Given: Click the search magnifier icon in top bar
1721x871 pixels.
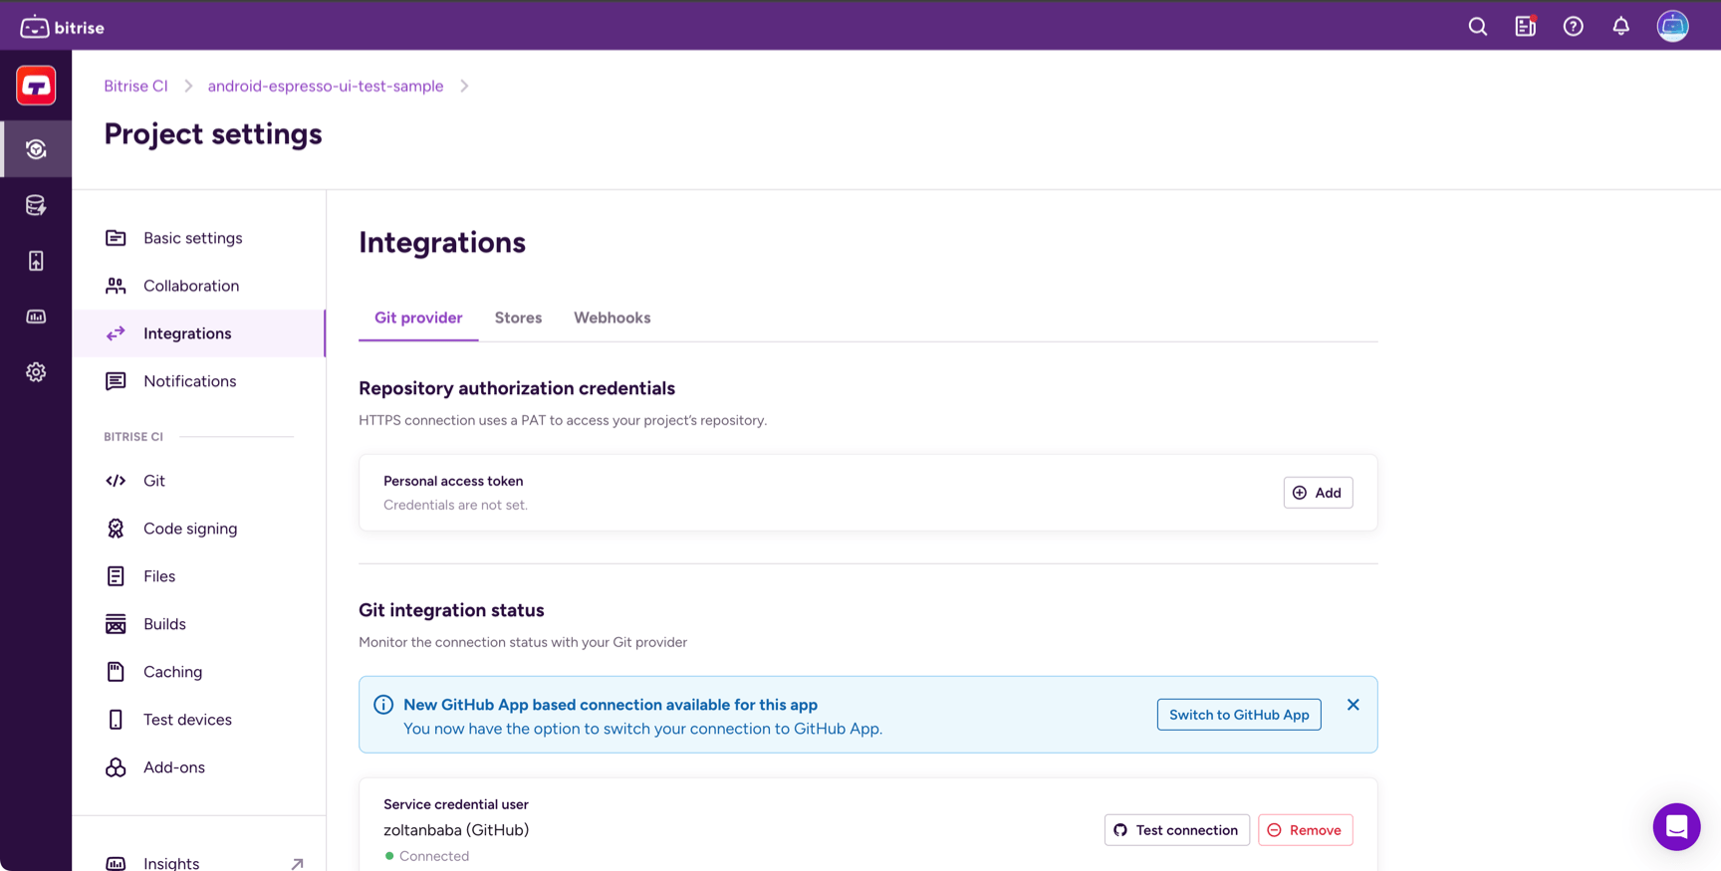Looking at the screenshot, I should (1478, 27).
